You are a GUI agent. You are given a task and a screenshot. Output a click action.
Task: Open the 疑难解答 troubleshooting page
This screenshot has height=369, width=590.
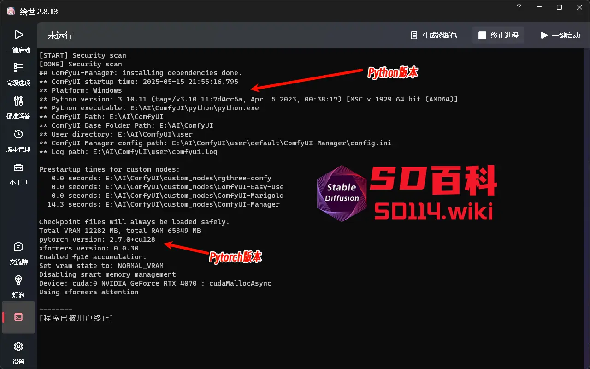[18, 107]
